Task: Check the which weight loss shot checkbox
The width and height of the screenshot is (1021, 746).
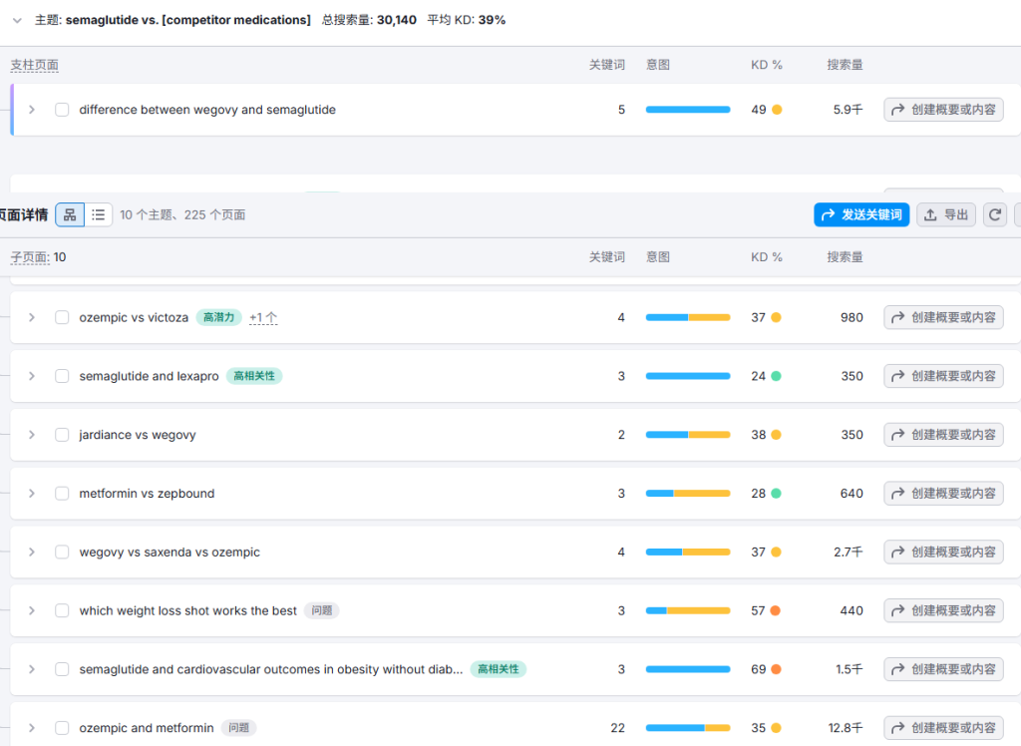Action: point(62,610)
